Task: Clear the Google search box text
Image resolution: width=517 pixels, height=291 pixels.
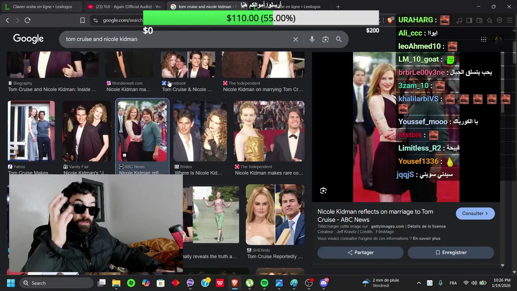Action: (x=296, y=39)
